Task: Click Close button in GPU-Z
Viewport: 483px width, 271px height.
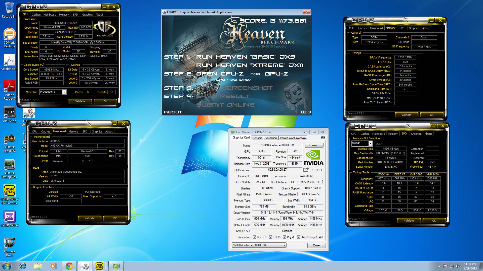Action: pos(316,245)
